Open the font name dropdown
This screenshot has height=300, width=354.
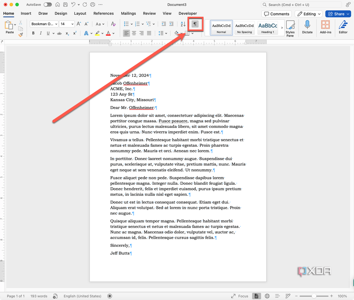44,24
